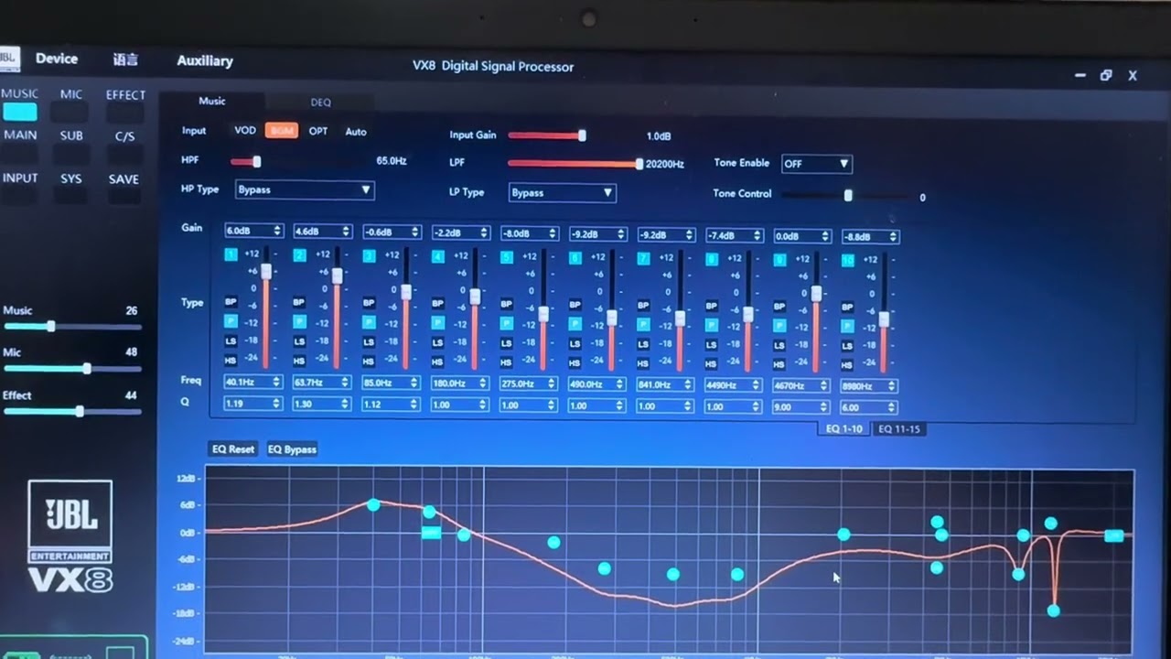
Task: Toggle EQ band 4 number button
Action: pyautogui.click(x=437, y=257)
